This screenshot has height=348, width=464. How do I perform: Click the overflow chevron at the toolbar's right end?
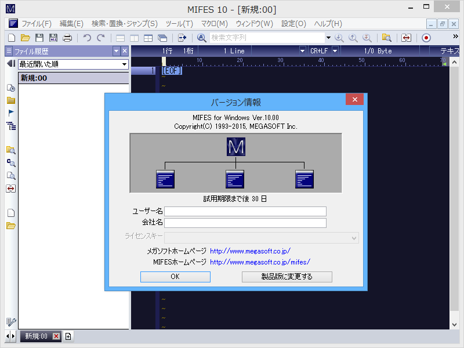click(455, 38)
